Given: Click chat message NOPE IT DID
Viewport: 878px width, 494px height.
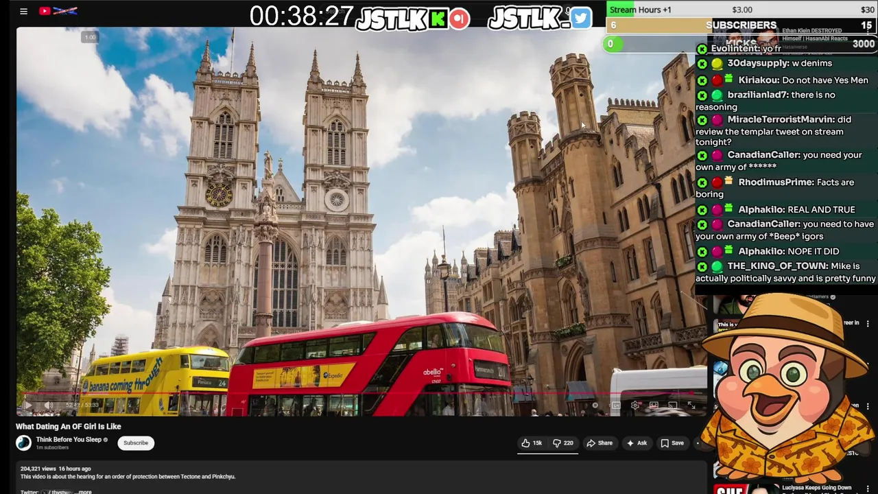Looking at the screenshot, I should tap(813, 252).
